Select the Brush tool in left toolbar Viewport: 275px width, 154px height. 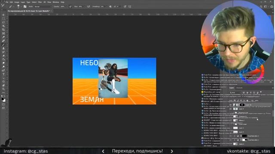[3, 44]
